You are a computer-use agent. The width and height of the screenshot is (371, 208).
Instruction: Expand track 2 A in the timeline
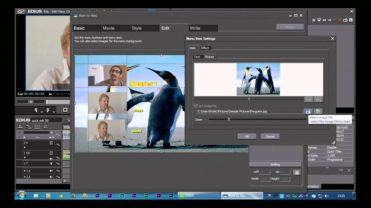coord(25,177)
